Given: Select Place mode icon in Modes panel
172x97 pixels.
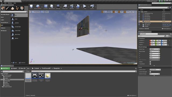Looking at the screenshot, I should 3,8.
